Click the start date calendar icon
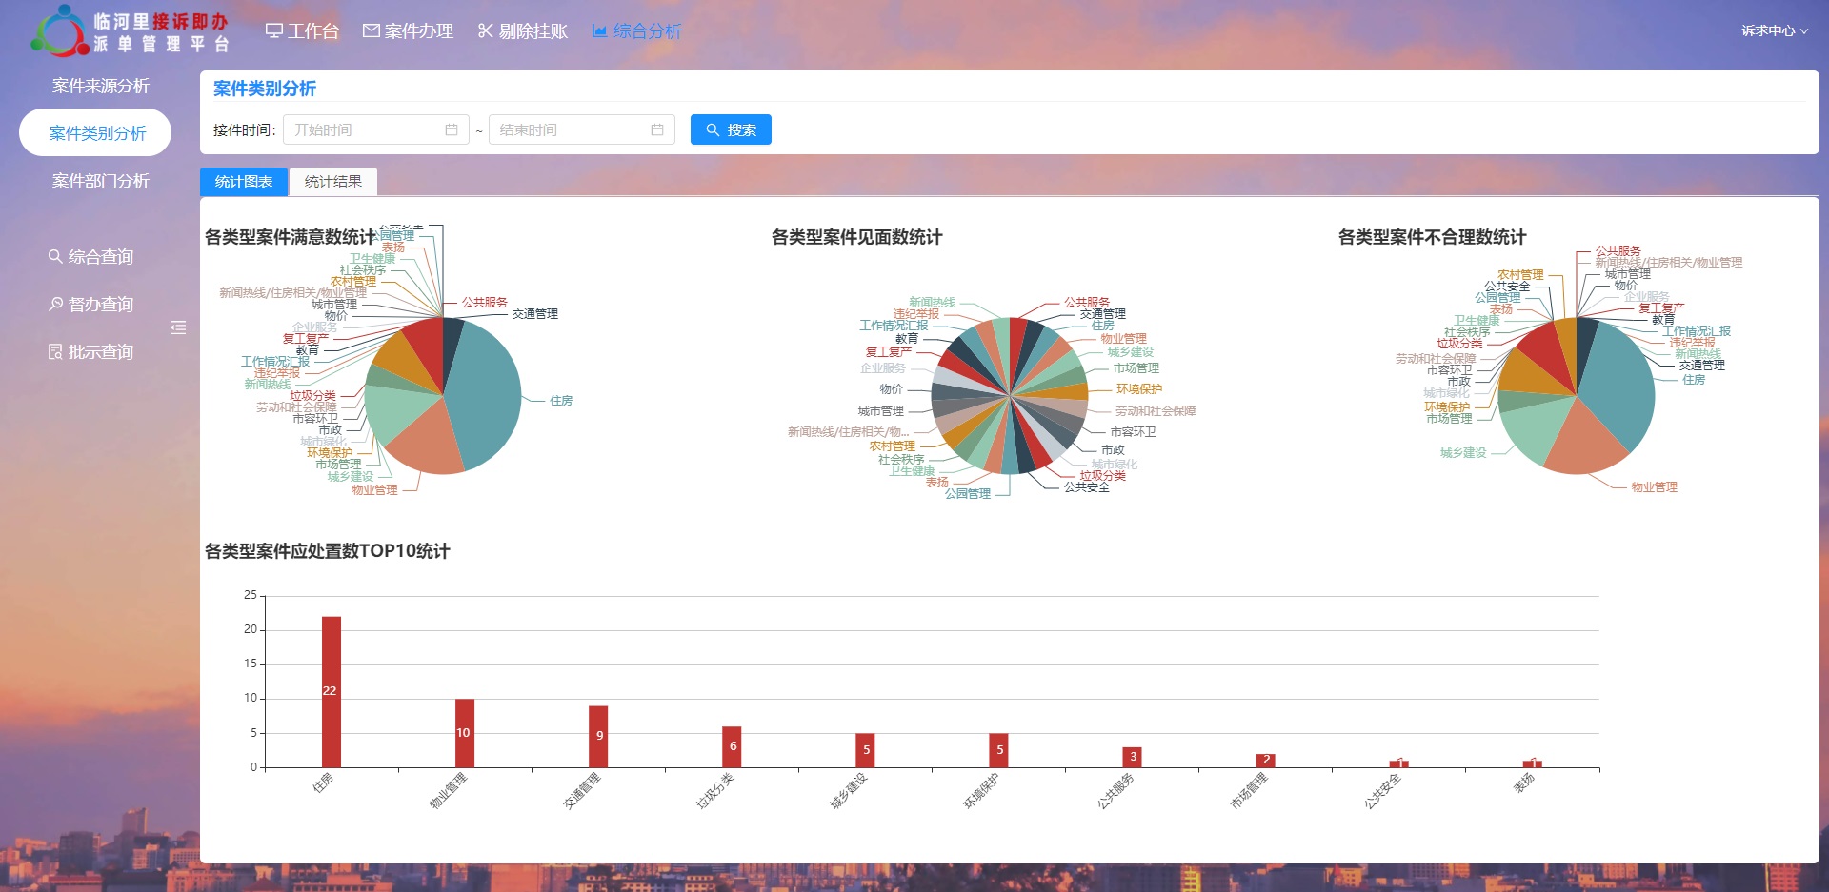1829x892 pixels. [452, 129]
